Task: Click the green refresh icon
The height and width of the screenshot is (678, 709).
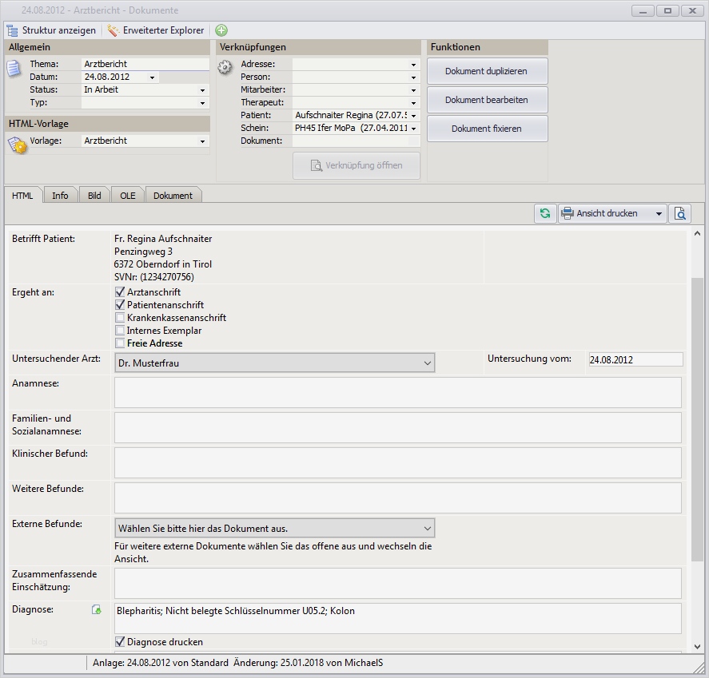Action: click(545, 213)
